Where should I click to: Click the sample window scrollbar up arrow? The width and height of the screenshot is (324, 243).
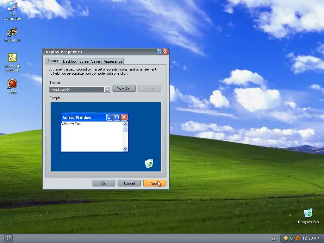125,124
